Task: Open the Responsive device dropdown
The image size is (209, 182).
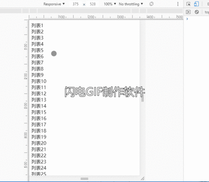Action: tap(54, 4)
